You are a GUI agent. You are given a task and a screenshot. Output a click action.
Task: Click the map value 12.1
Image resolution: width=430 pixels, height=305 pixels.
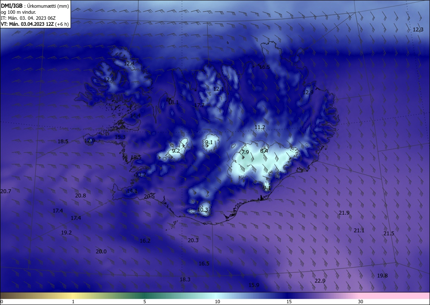(218, 89)
